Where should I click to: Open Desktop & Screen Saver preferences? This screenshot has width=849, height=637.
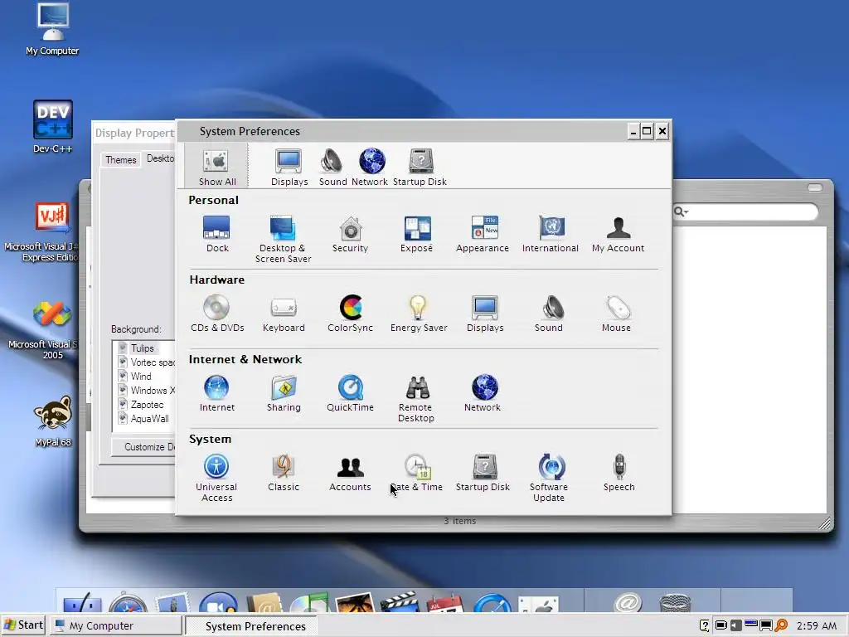click(x=284, y=239)
